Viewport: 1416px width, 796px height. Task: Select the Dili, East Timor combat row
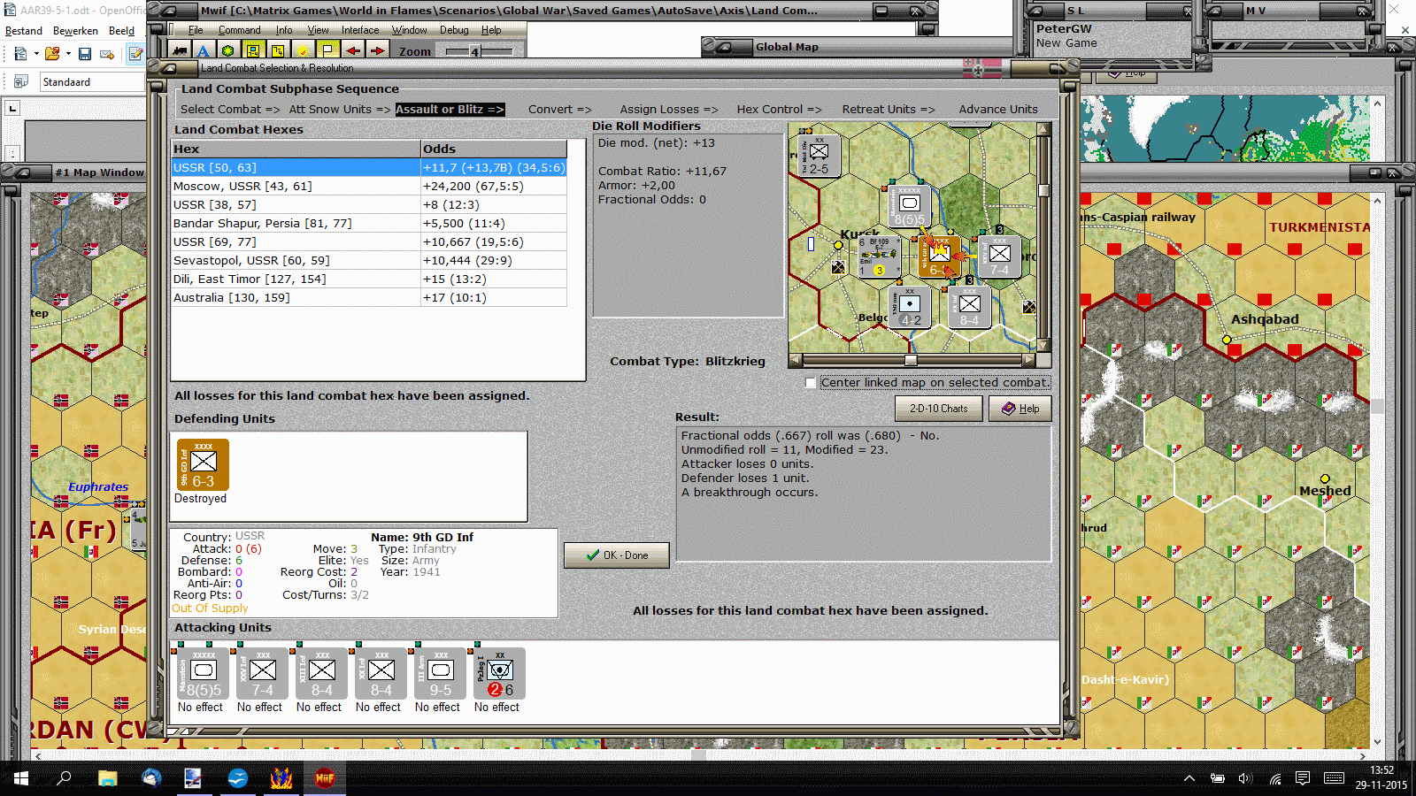tap(369, 279)
